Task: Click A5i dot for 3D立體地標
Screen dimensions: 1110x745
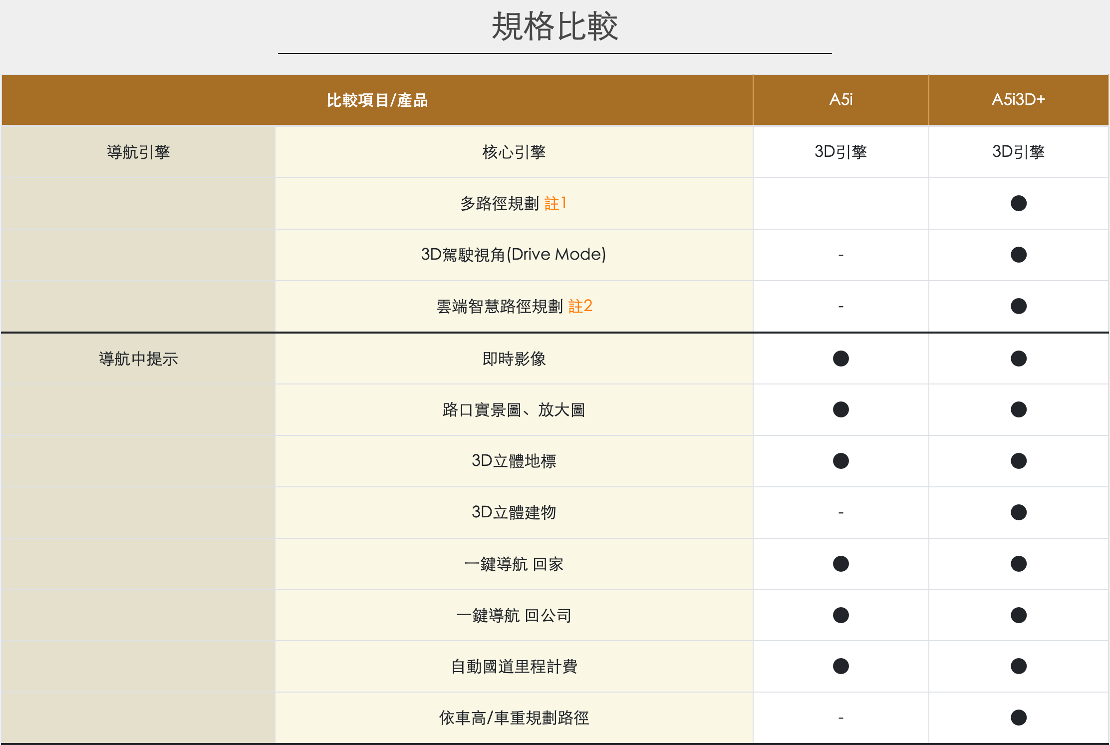Action: tap(840, 461)
